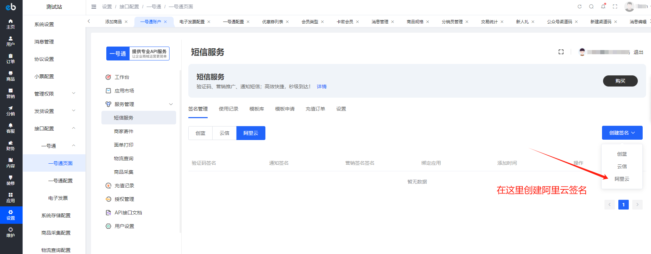The height and width of the screenshot is (254, 651).
Task: Choose 阿里云 from create signature menu
Action: [622, 179]
